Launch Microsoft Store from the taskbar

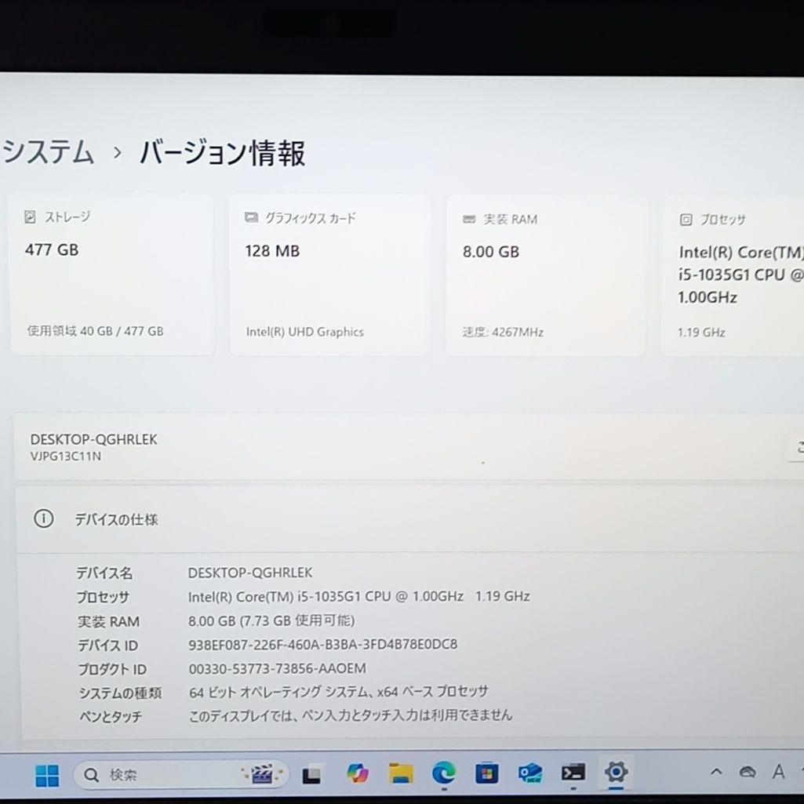(x=487, y=774)
